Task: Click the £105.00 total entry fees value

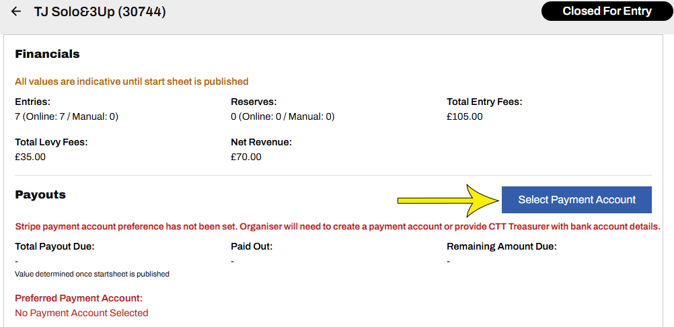Action: pos(465,116)
